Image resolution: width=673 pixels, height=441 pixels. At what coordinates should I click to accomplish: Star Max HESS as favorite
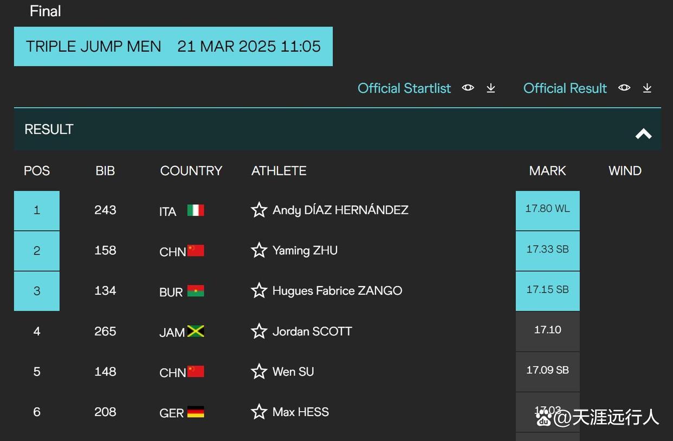[259, 412]
